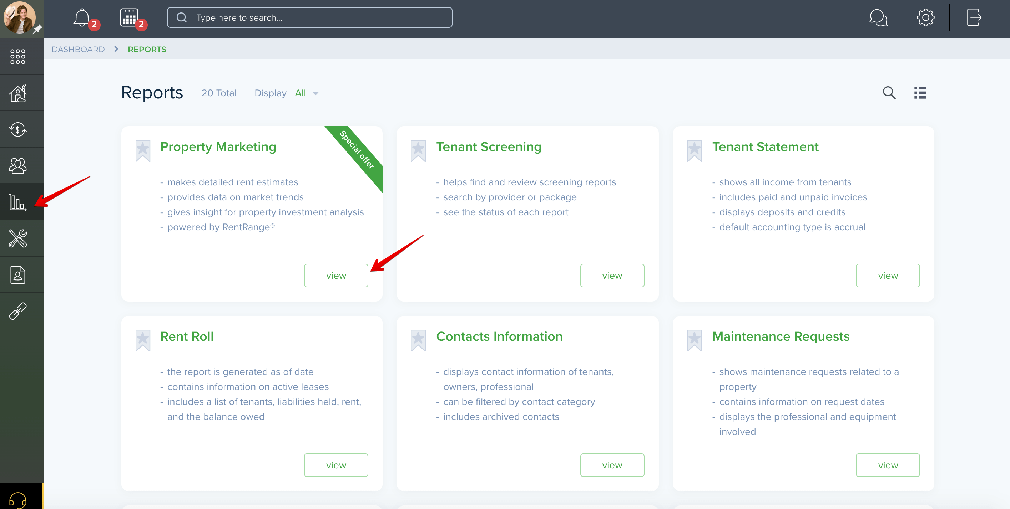
Task: Bookmark the Tenant Statement report
Action: pyautogui.click(x=695, y=151)
